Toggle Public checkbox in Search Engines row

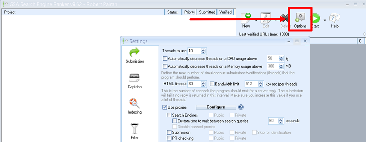click(x=211, y=115)
